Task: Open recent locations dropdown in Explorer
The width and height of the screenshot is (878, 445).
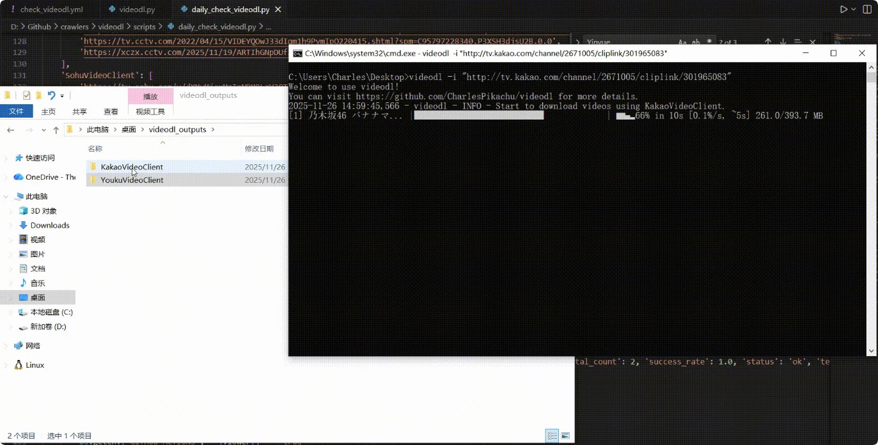Action: (x=43, y=130)
